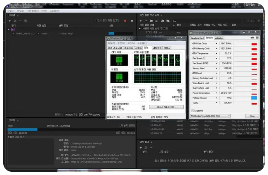Open 옵션(O) menu in Task Manager

click(121, 43)
